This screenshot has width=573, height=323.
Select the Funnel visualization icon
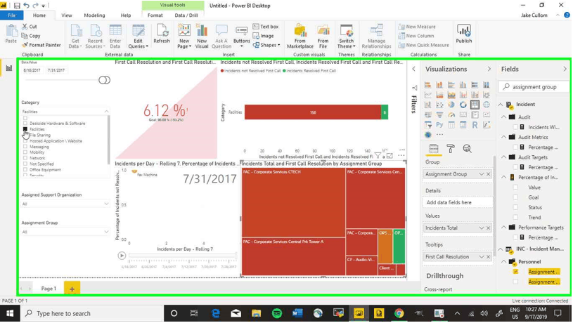coord(439,115)
